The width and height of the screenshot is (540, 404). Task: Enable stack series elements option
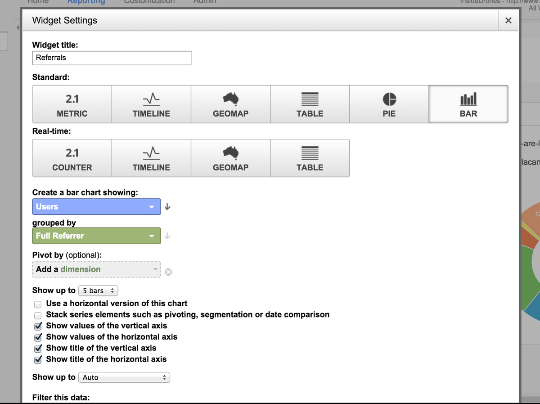[38, 315]
